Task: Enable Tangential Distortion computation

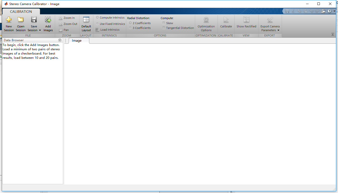Action: [164, 28]
